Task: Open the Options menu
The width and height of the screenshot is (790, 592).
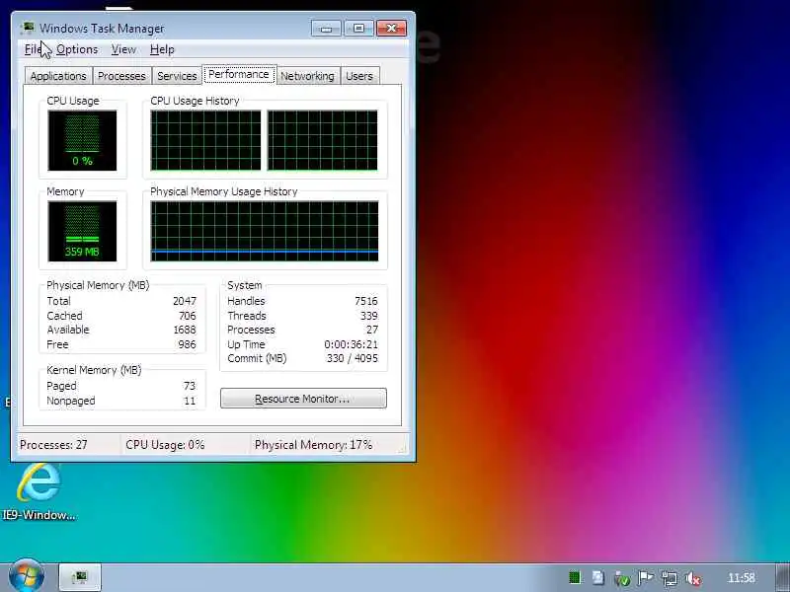Action: click(77, 49)
